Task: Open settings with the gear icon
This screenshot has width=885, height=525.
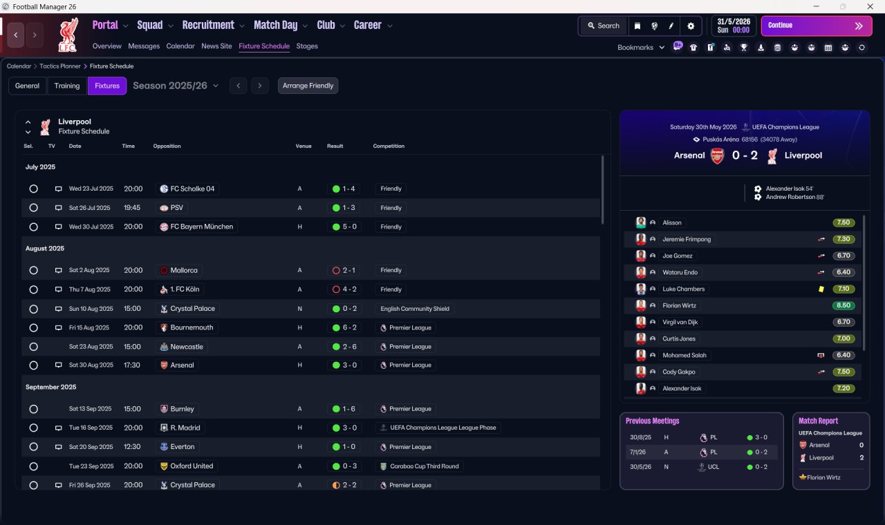Action: pos(690,26)
